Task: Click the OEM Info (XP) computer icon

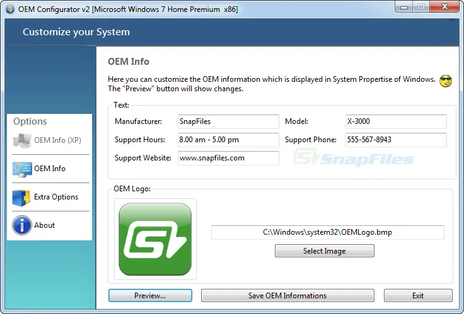Action: click(x=22, y=140)
